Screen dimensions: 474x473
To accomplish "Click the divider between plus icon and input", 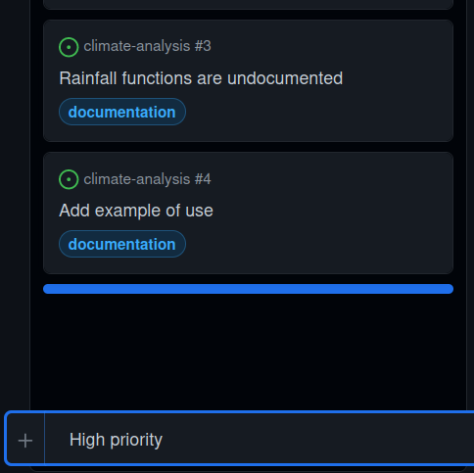I will 44,439.
